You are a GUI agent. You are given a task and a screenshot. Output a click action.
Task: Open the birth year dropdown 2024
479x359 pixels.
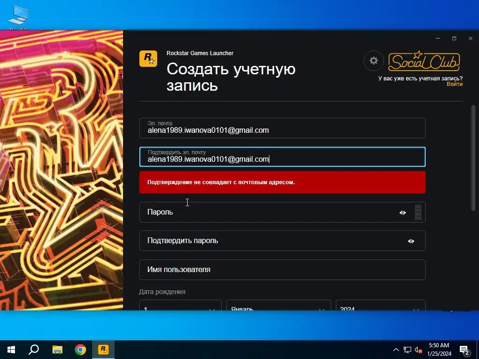coord(380,305)
